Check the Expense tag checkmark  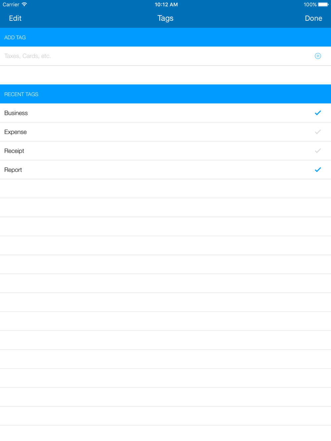[318, 132]
